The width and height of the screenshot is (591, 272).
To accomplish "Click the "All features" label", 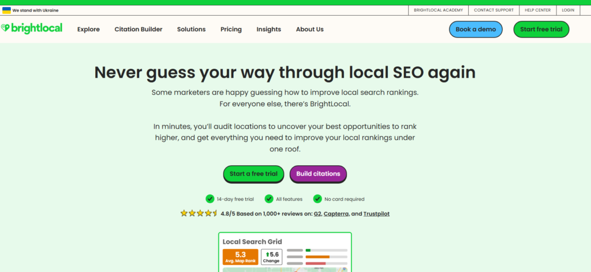I will tap(289, 199).
